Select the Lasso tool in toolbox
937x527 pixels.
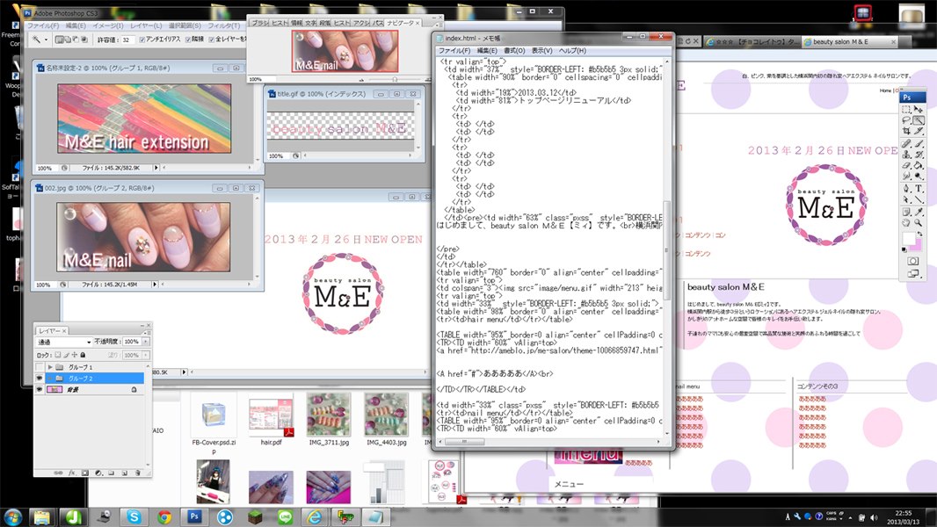[906, 120]
